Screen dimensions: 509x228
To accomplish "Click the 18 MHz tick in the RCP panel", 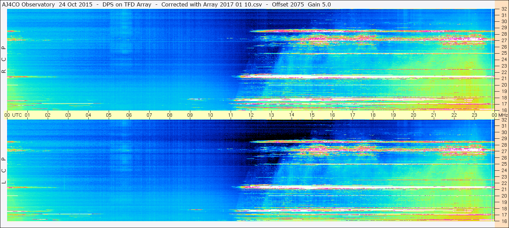I will tap(504, 97).
